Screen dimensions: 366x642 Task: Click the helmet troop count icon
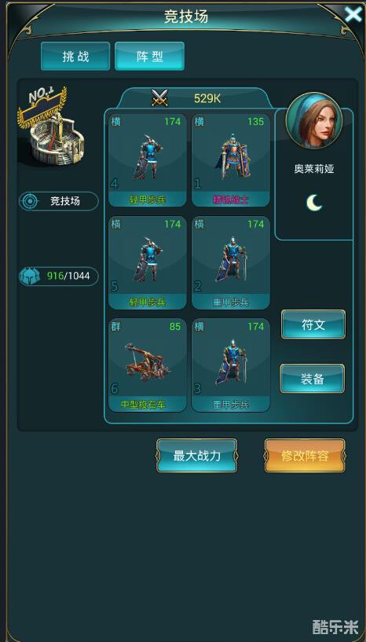(30, 277)
